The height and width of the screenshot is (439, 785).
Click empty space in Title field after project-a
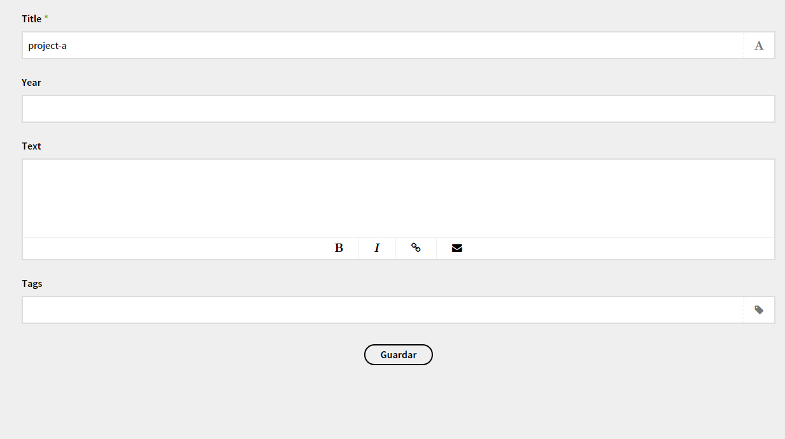coord(382,46)
